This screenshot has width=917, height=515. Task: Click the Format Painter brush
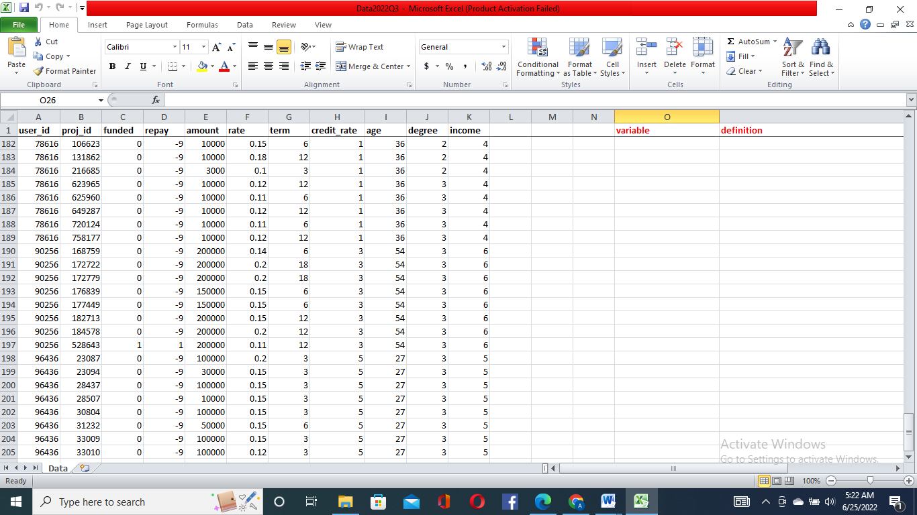coord(39,71)
